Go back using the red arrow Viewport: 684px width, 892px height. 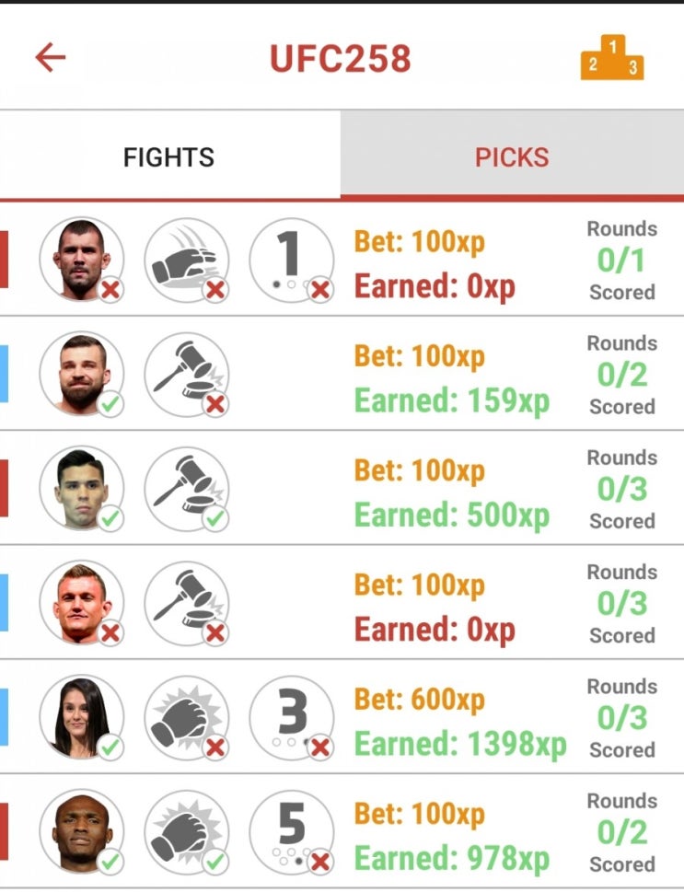[x=51, y=57]
